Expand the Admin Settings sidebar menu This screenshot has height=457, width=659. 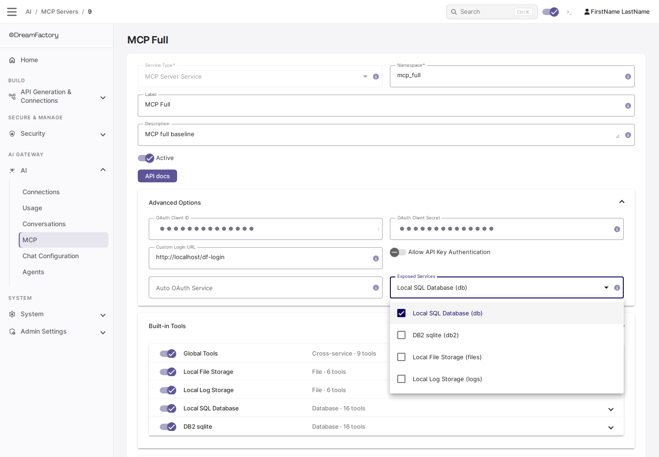[x=103, y=333]
